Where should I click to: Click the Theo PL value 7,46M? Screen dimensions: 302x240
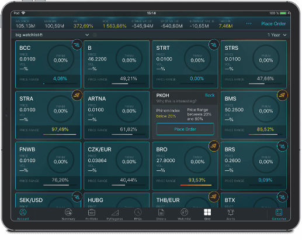click(225, 26)
